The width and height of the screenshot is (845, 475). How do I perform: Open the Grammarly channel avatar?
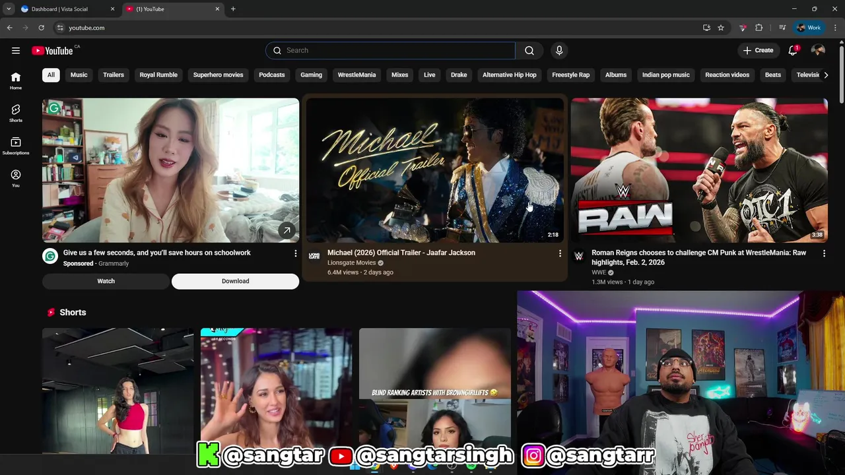pyautogui.click(x=50, y=256)
